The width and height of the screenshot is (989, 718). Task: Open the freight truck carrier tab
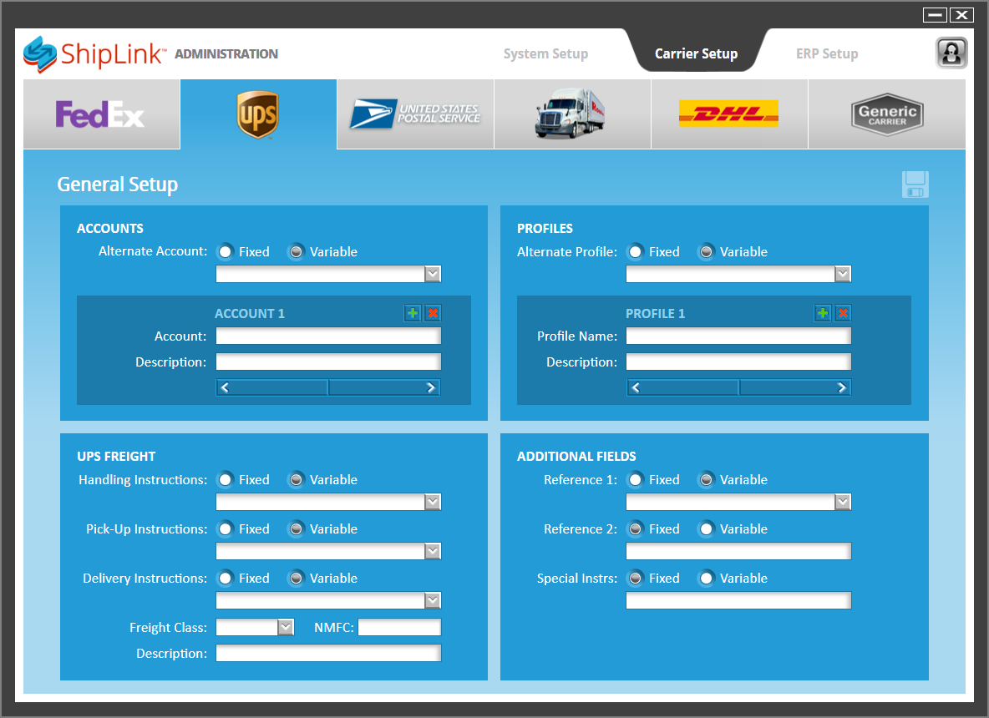click(x=573, y=114)
